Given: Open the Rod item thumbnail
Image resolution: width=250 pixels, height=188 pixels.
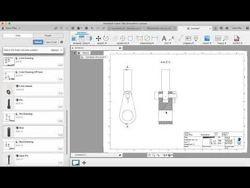Looking at the screenshot, I should click(x=9, y=132).
